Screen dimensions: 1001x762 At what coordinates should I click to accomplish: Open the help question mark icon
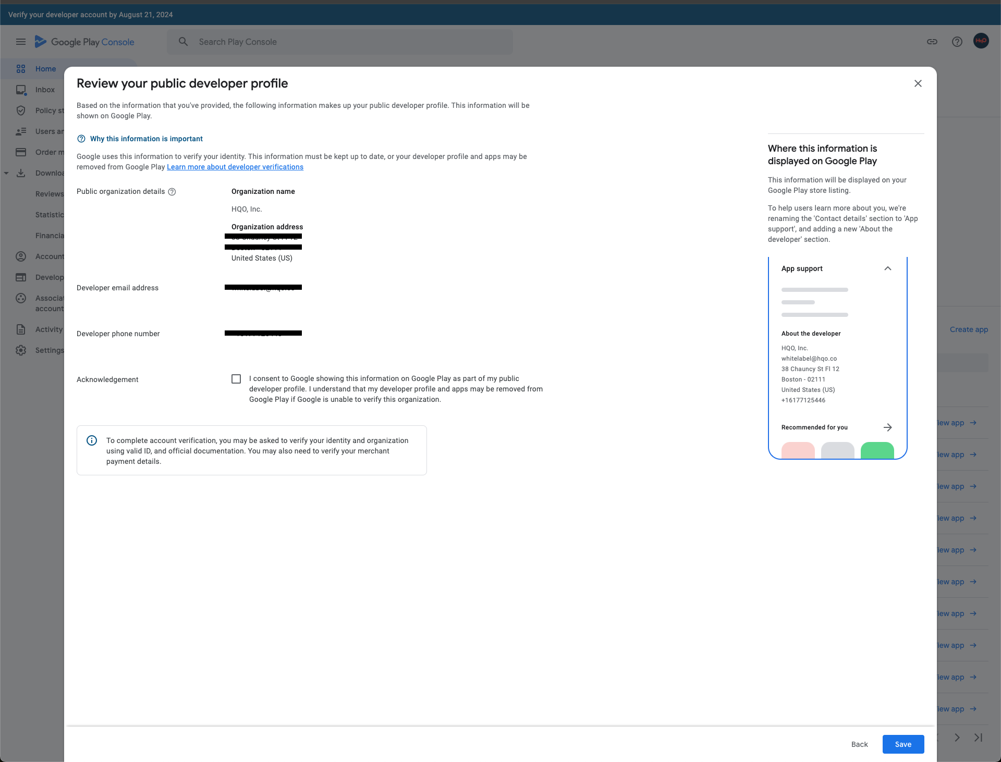tap(957, 42)
